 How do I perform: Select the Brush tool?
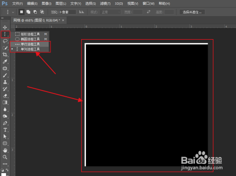(5, 75)
